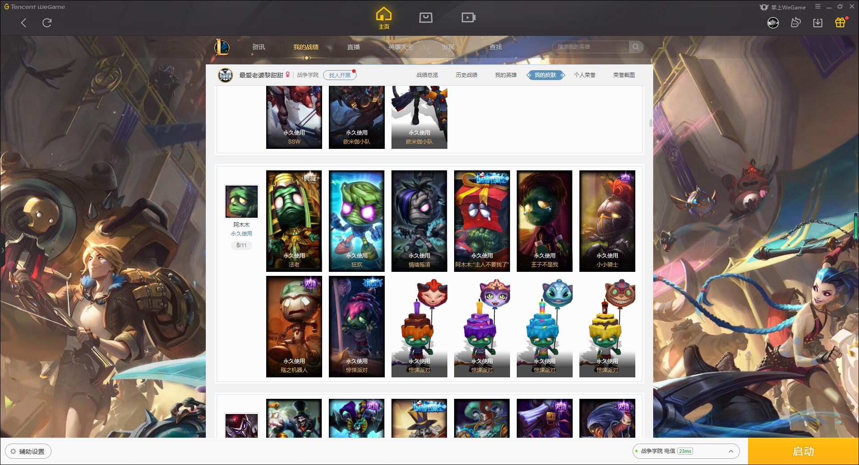This screenshot has width=859, height=465.
Task: Click the user avatar icon at top right
Action: tap(773, 22)
